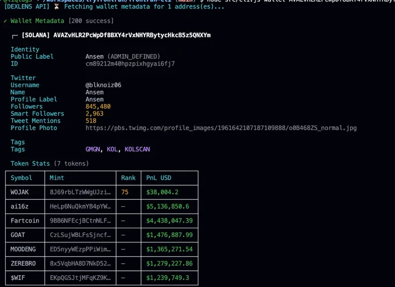The height and width of the screenshot is (287, 395).
Task: Click the $WIF PnL $1,239,749.3
Action: tap(168, 278)
